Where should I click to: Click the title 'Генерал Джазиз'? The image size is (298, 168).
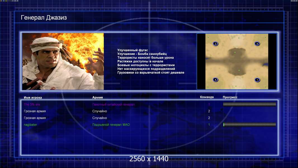click(44, 18)
